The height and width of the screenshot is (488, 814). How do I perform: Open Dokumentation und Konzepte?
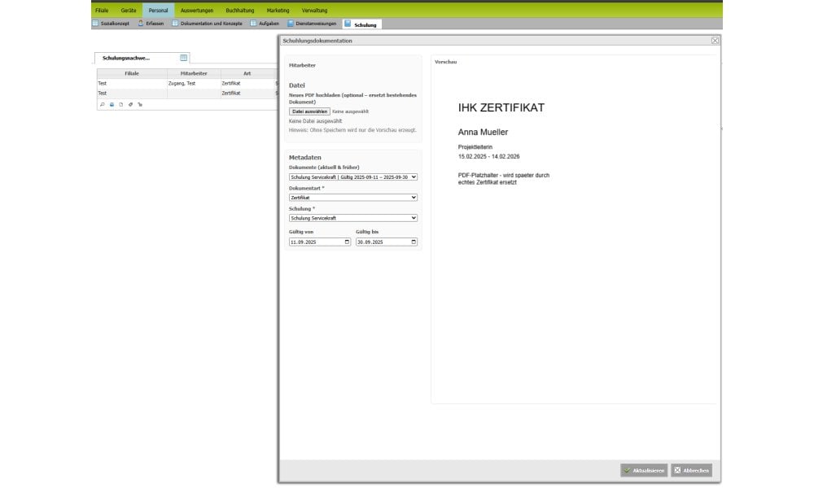207,24
